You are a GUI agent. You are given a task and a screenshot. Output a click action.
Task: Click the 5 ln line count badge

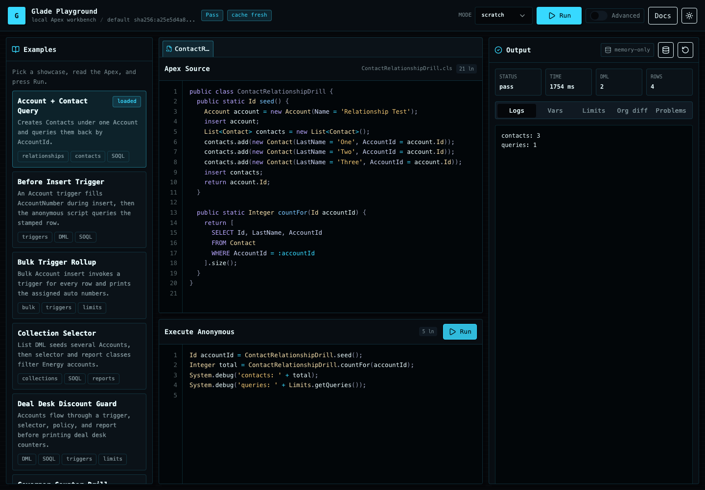[428, 332]
